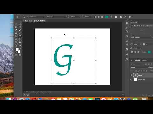Viewport: 153px width, 114px height.
Task: Change the screen mode
Action: (20, 55)
